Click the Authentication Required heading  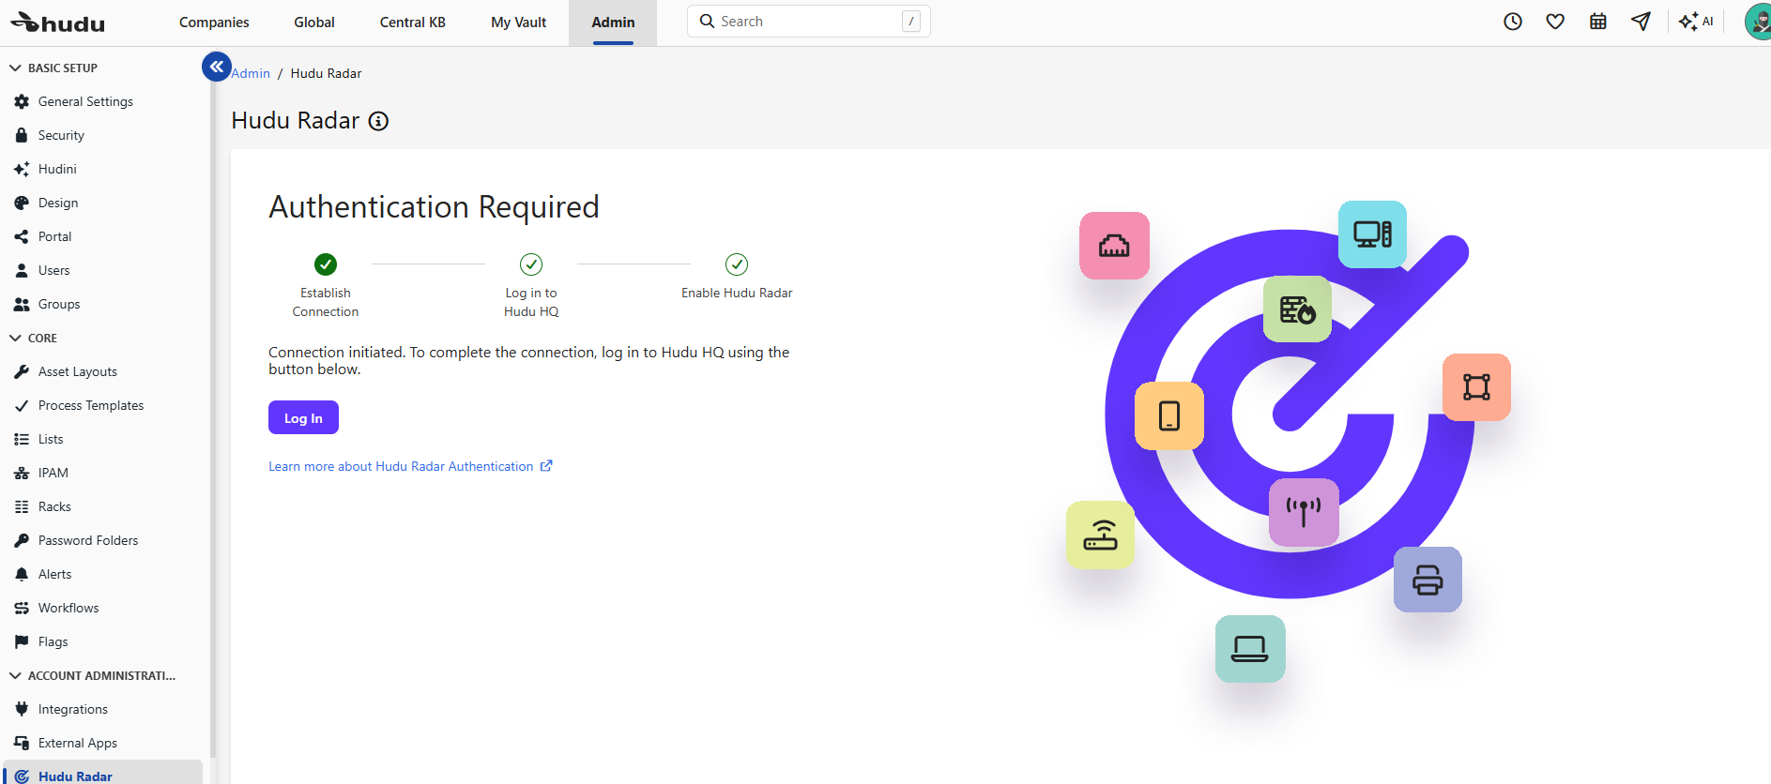pos(434,207)
